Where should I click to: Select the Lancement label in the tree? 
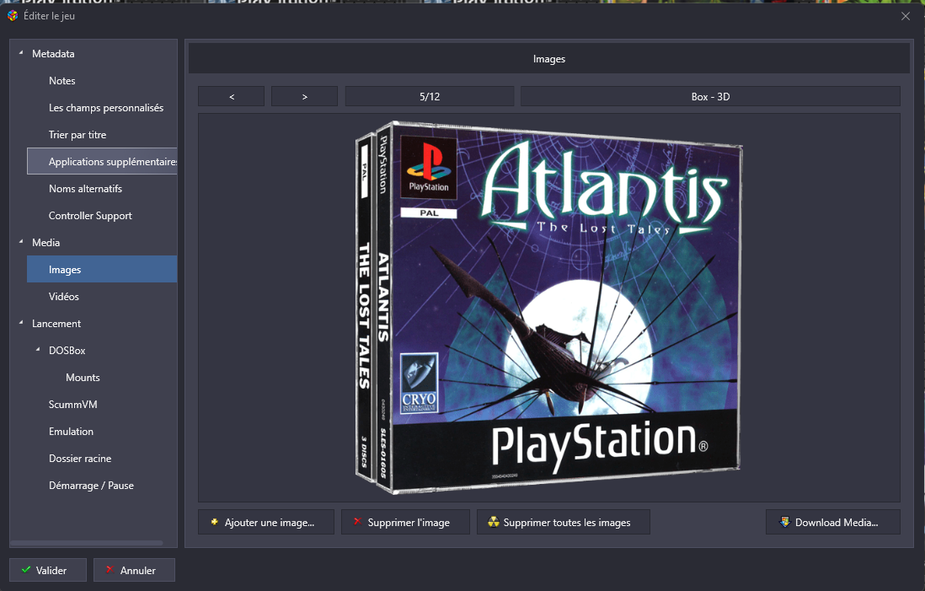coord(56,324)
